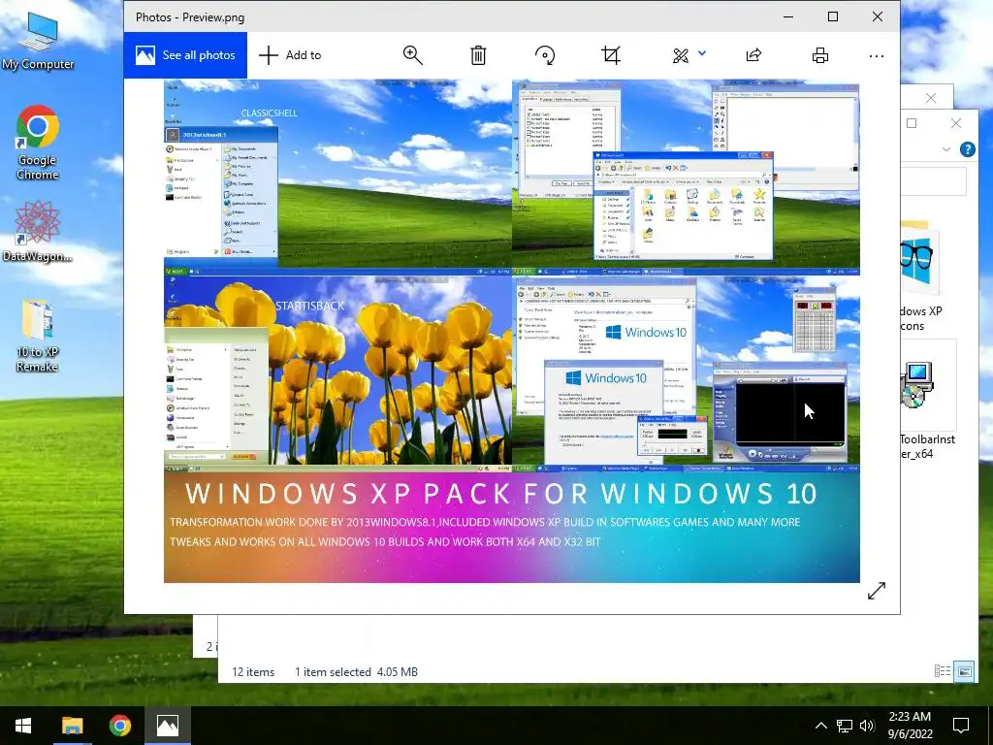Screen dimensions: 993x745
Task: Switch Explorer to details view icon
Action: 943,671
